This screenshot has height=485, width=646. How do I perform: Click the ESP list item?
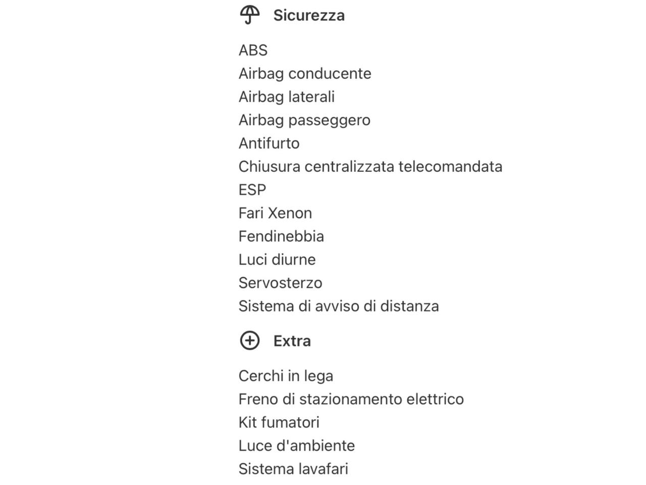[x=252, y=189]
